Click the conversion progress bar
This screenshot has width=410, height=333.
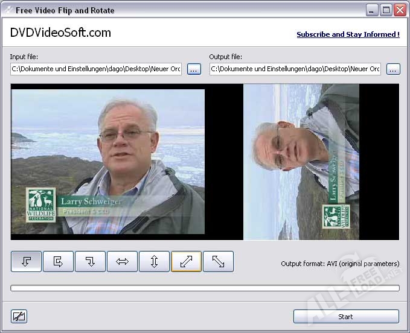205,288
